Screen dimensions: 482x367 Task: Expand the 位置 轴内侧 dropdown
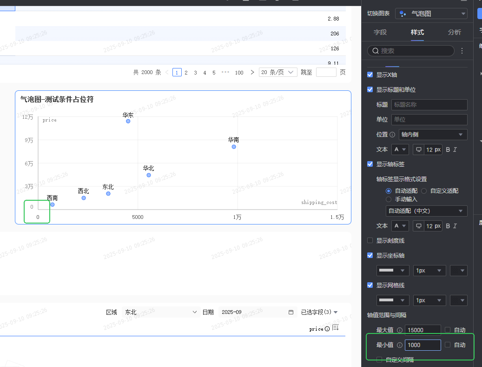click(433, 135)
